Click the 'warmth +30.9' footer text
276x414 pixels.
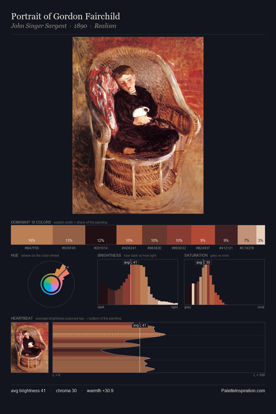[x=100, y=391]
